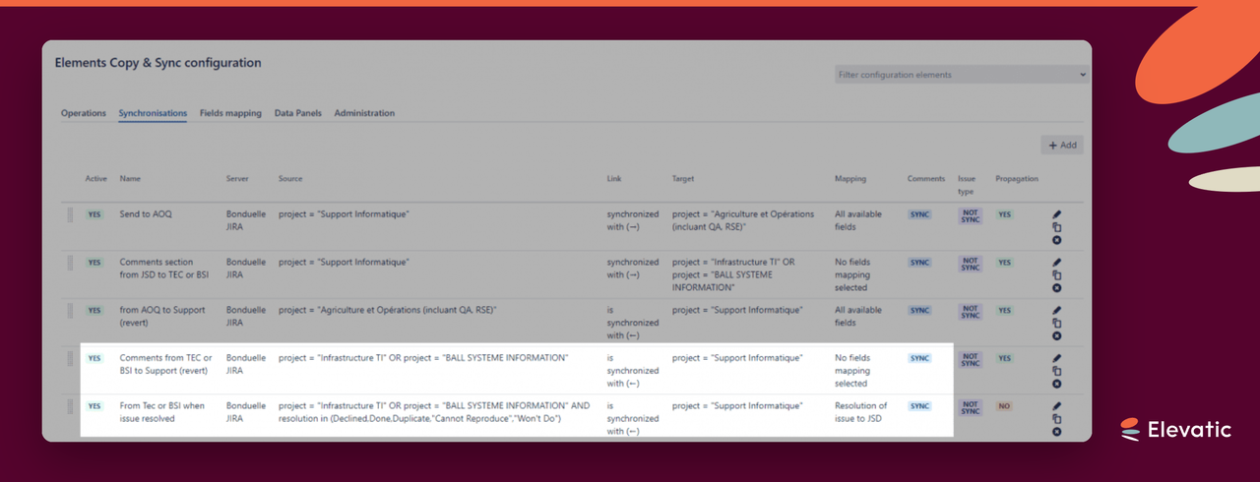
Task: Toggle NOT SYNC issue type for "Send to AOQ"
Action: coord(971,217)
